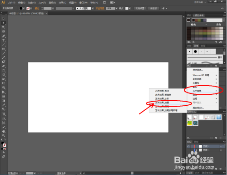Screen dimensions: 227x175
Task: Click the fill and stroke boxes in toolbox
Action: click(4, 144)
